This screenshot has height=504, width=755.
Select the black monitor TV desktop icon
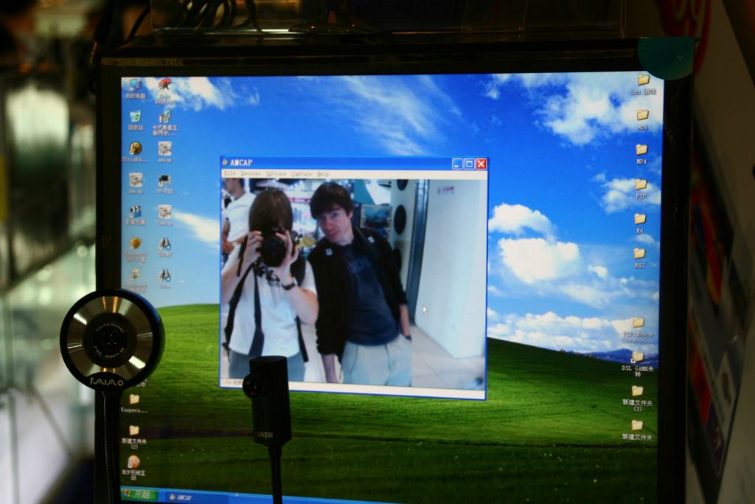point(164,184)
